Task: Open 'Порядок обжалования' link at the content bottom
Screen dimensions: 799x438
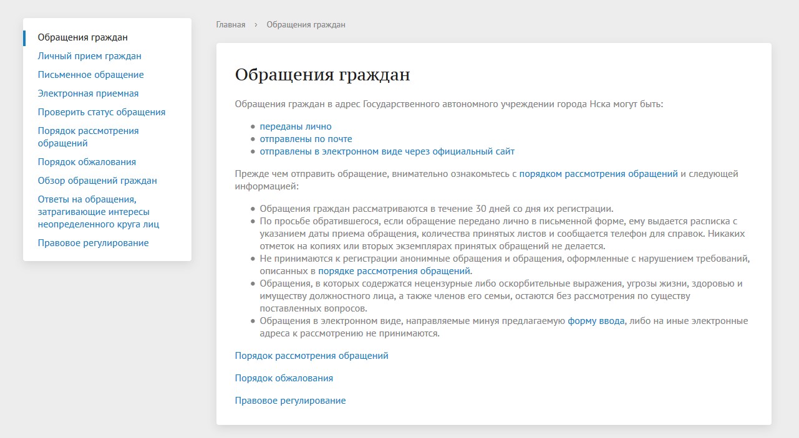Action: (284, 378)
